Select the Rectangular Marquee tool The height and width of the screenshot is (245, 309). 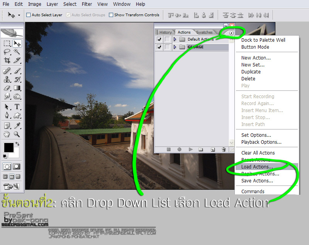(x=7, y=43)
